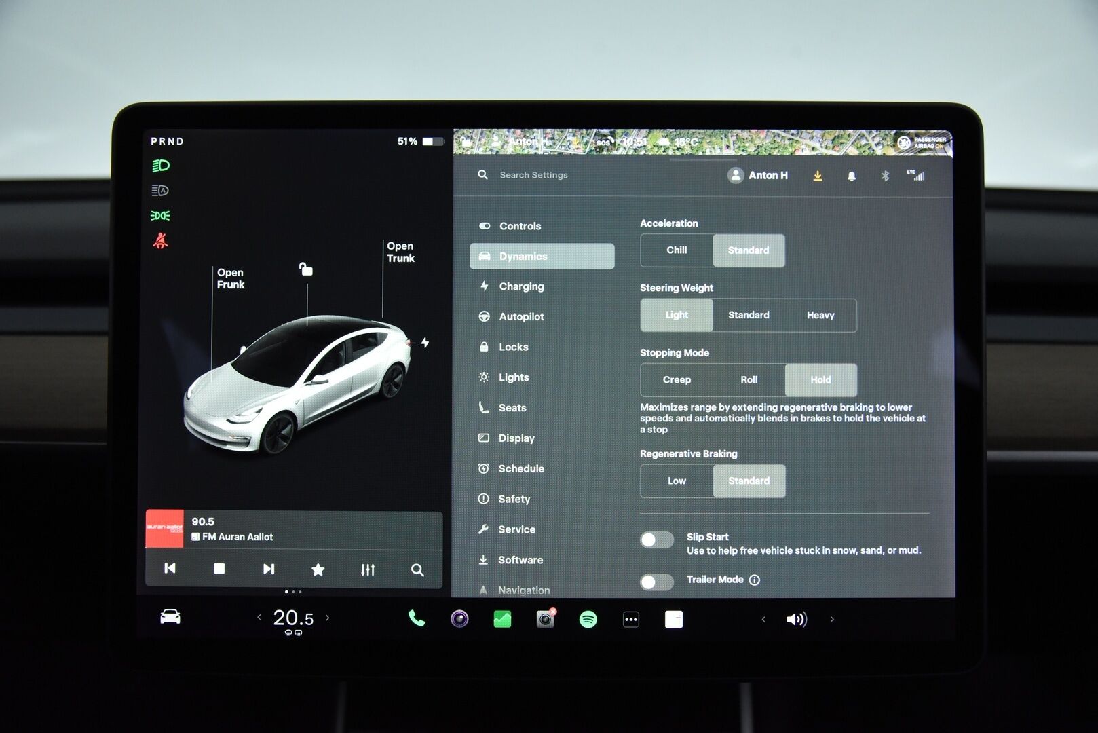Increase cabin temperature with right chevron
1098x733 pixels.
click(328, 618)
